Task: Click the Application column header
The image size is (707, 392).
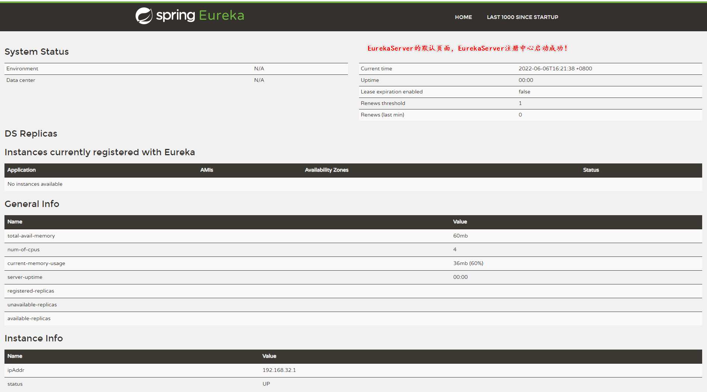Action: (22, 170)
